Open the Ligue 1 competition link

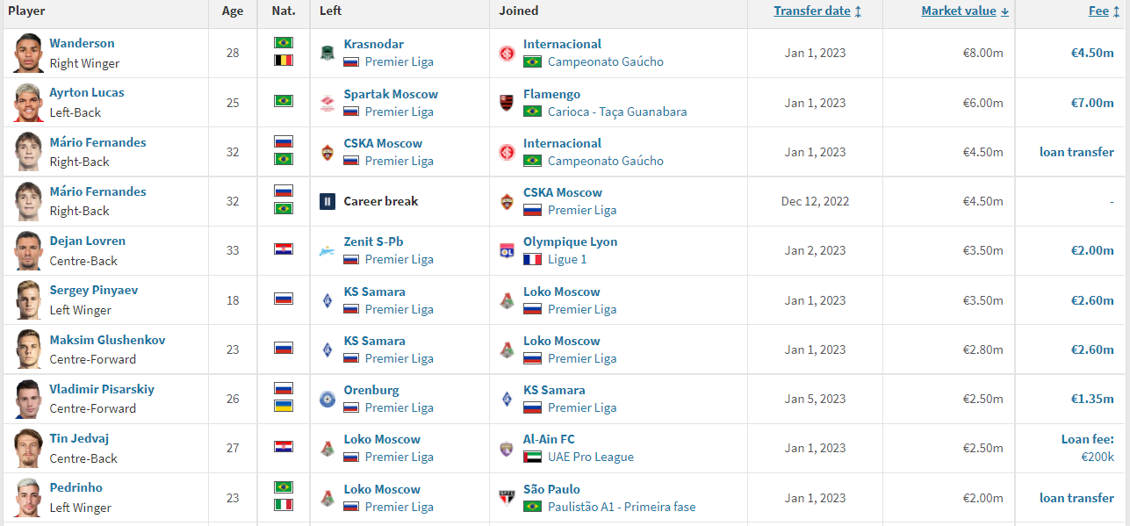pyautogui.click(x=567, y=259)
